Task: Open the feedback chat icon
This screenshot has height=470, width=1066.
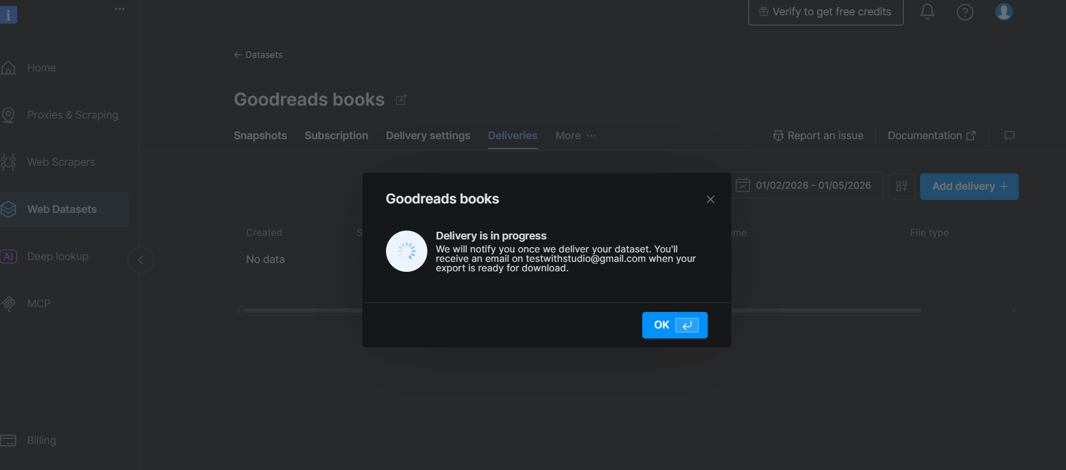Action: pyautogui.click(x=1009, y=136)
